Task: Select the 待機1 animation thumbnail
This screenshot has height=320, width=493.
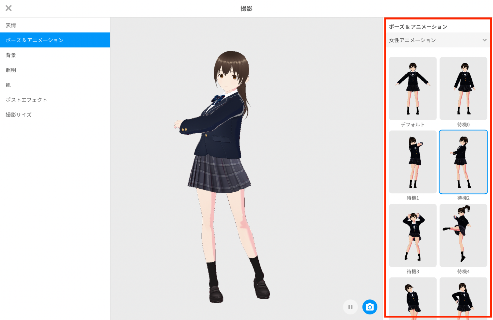Action: (413, 162)
